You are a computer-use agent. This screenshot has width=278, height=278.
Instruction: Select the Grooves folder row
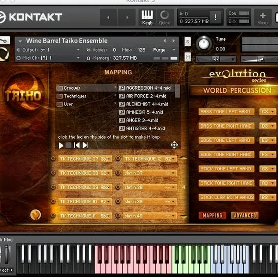click(86, 88)
